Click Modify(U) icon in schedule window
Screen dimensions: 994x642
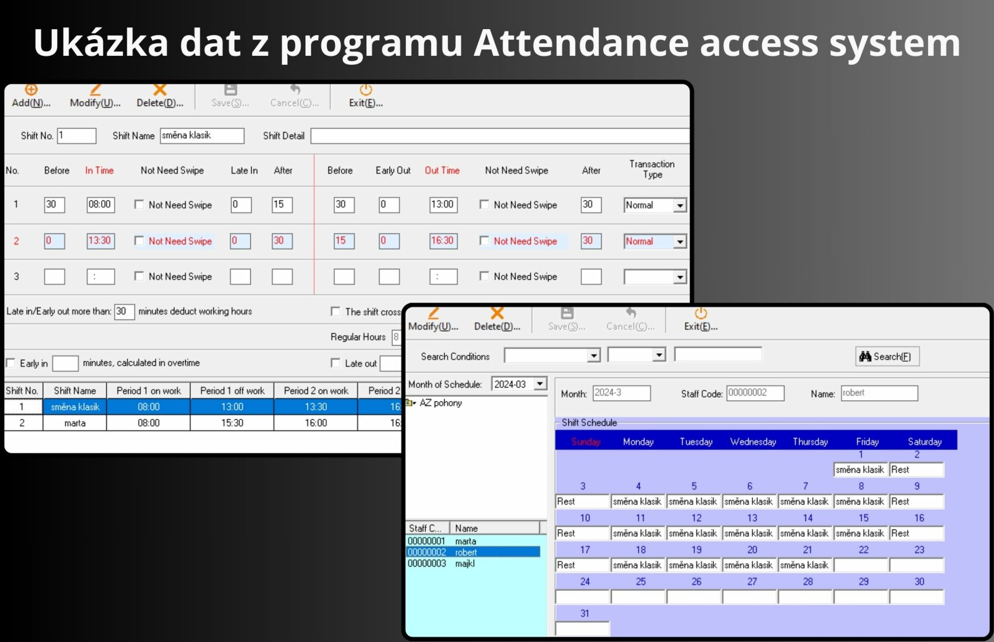pyautogui.click(x=433, y=314)
